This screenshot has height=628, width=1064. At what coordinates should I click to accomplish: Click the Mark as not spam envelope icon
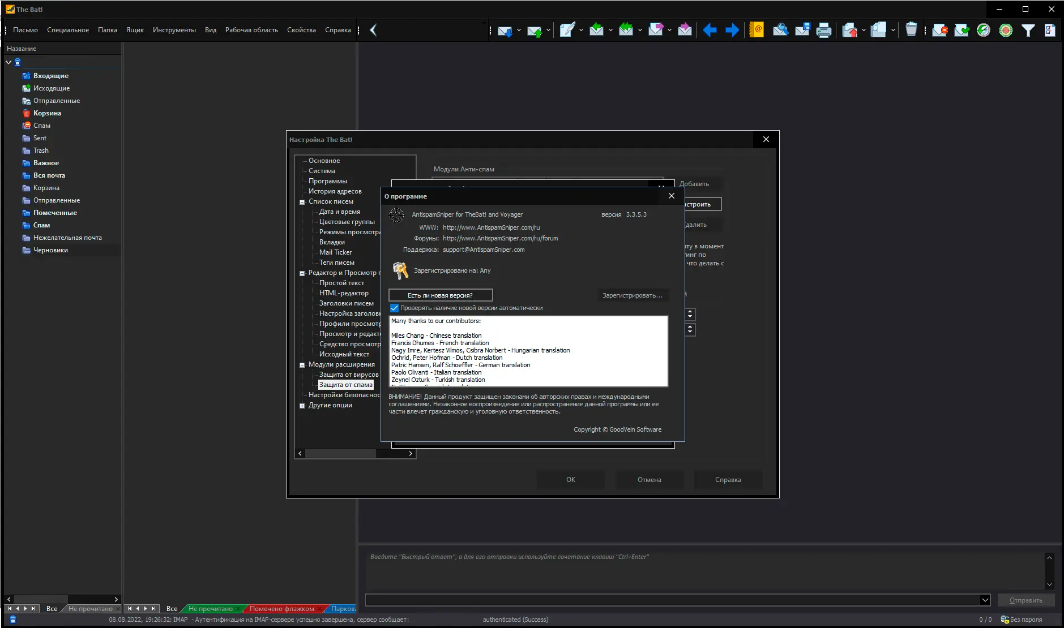pyautogui.click(x=962, y=30)
